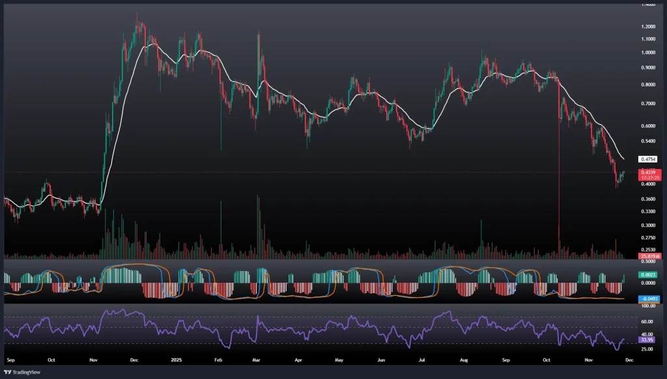Click the green 0.0023 histogram value label
This screenshot has width=667, height=379.
(647, 276)
